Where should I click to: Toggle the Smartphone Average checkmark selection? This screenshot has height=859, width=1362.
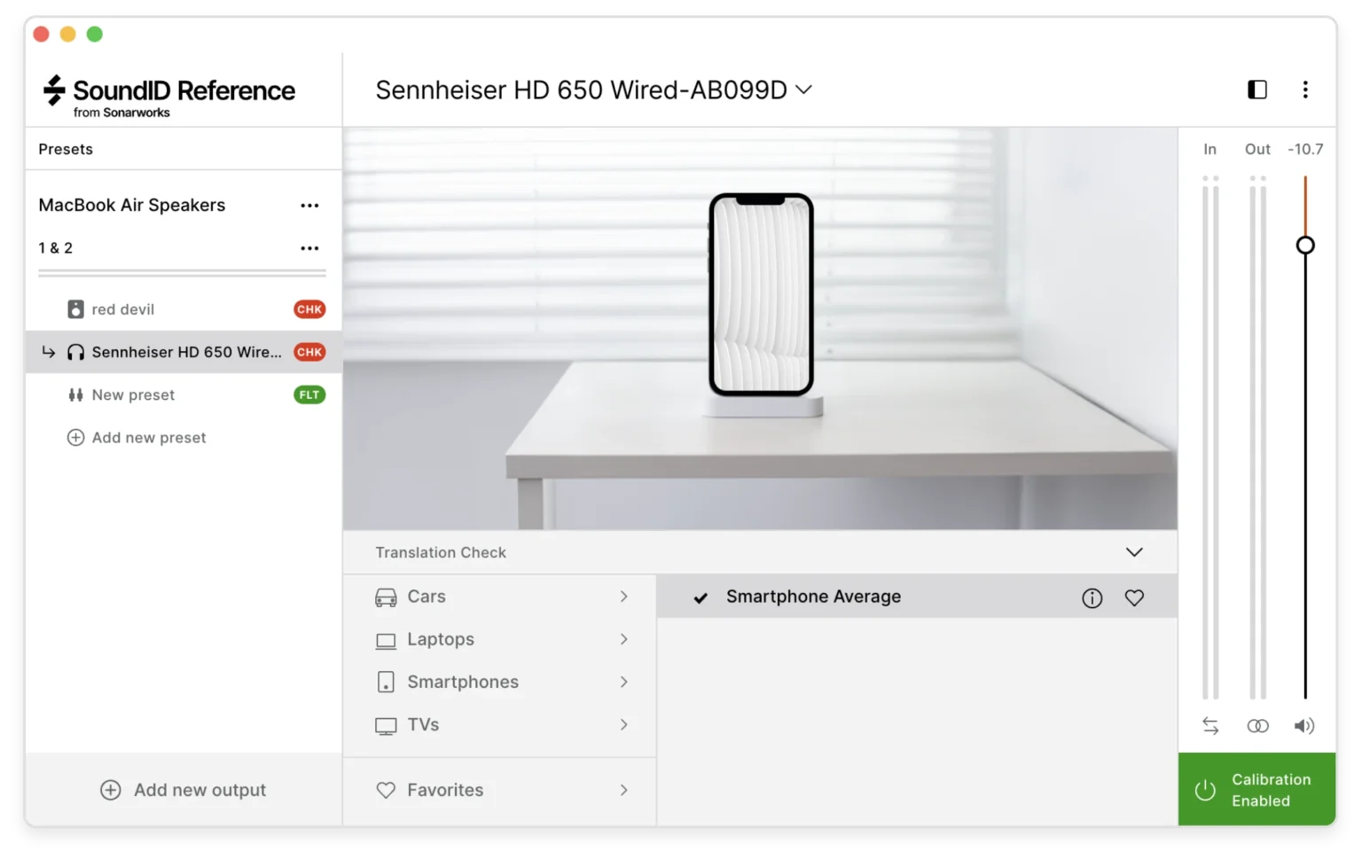click(x=701, y=597)
